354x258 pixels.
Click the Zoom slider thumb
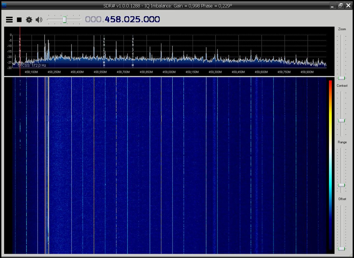(x=341, y=78)
